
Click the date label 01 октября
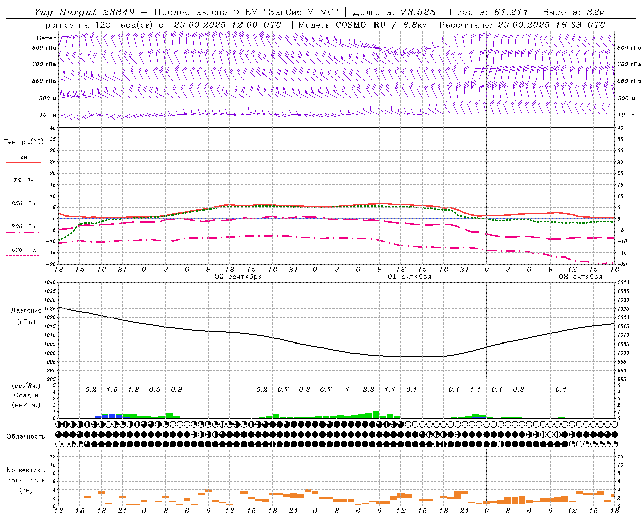click(x=409, y=277)
